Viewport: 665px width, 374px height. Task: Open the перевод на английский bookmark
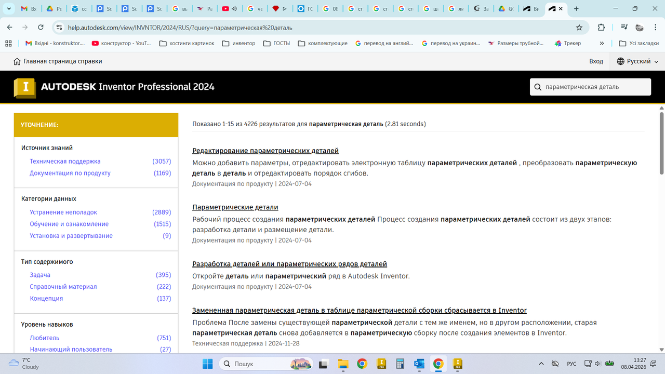[384, 43]
